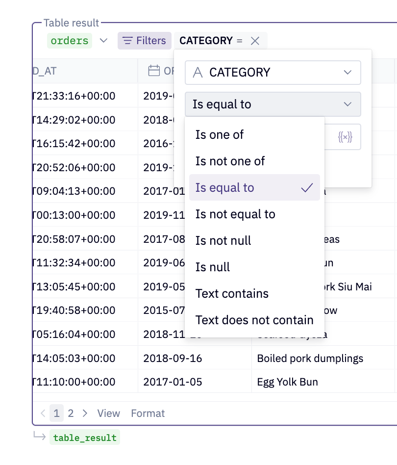
Task: Click the Filters button
Action: [145, 41]
